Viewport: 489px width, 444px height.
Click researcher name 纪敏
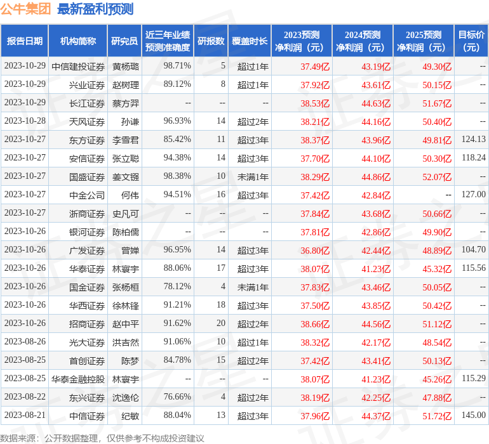(130, 415)
